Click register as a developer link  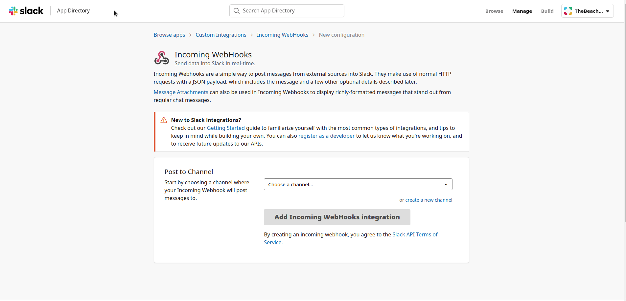point(326,136)
